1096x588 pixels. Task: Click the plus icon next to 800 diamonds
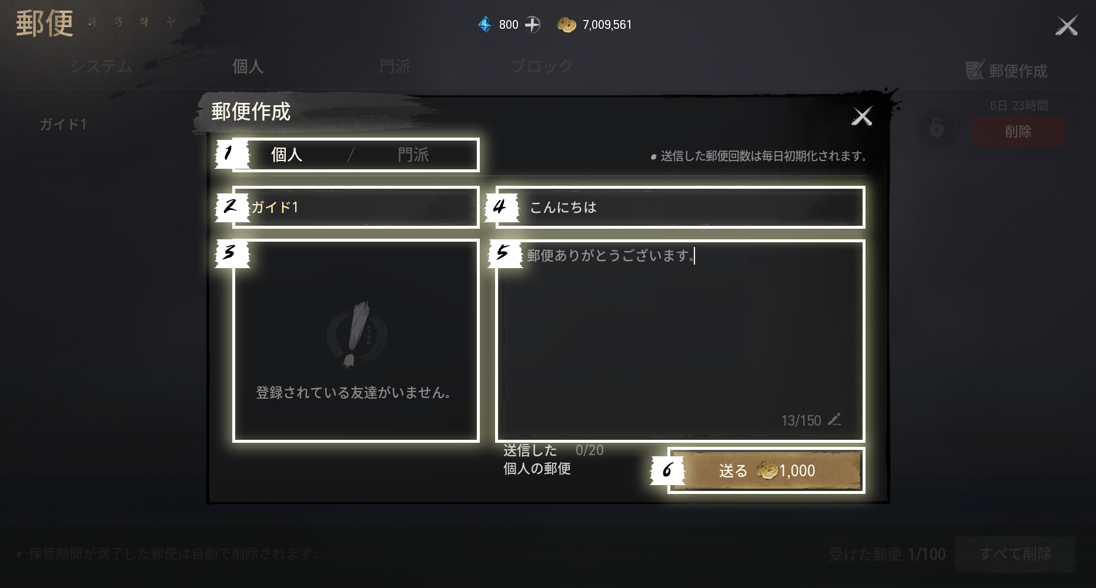pyautogui.click(x=532, y=25)
